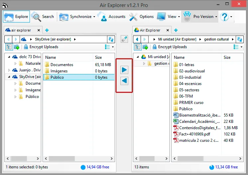Collapse the 'Mi unidad' tree node
Screen dimensions: 248x175
point(138,57)
